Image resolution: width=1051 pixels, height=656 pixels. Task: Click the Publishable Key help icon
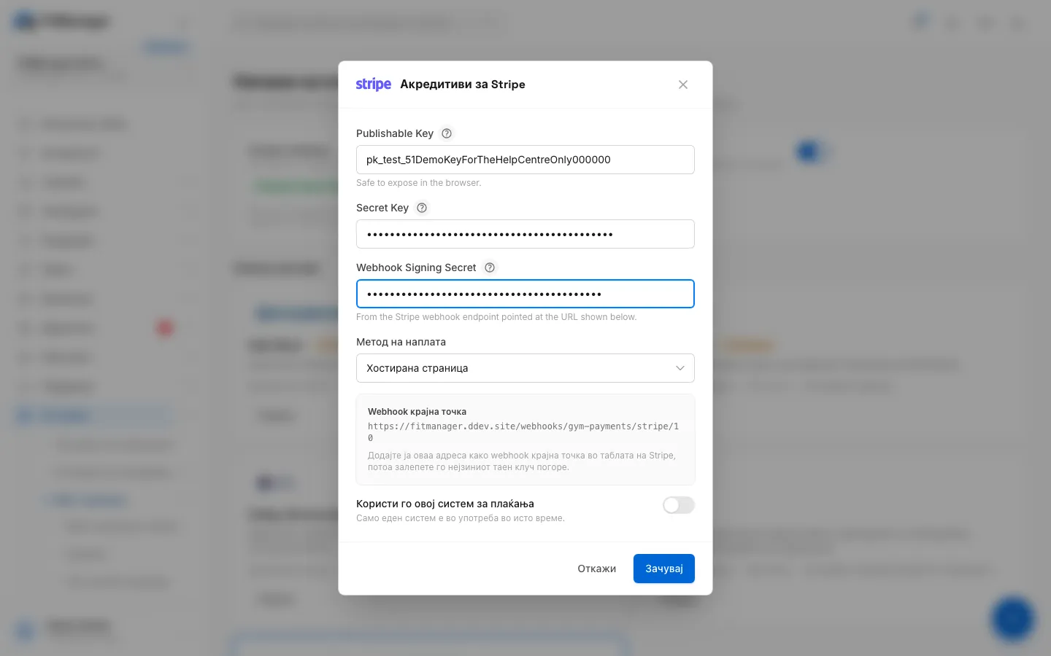pyautogui.click(x=447, y=133)
